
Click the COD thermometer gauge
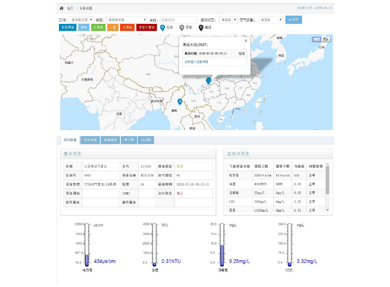pyautogui.click(x=289, y=244)
